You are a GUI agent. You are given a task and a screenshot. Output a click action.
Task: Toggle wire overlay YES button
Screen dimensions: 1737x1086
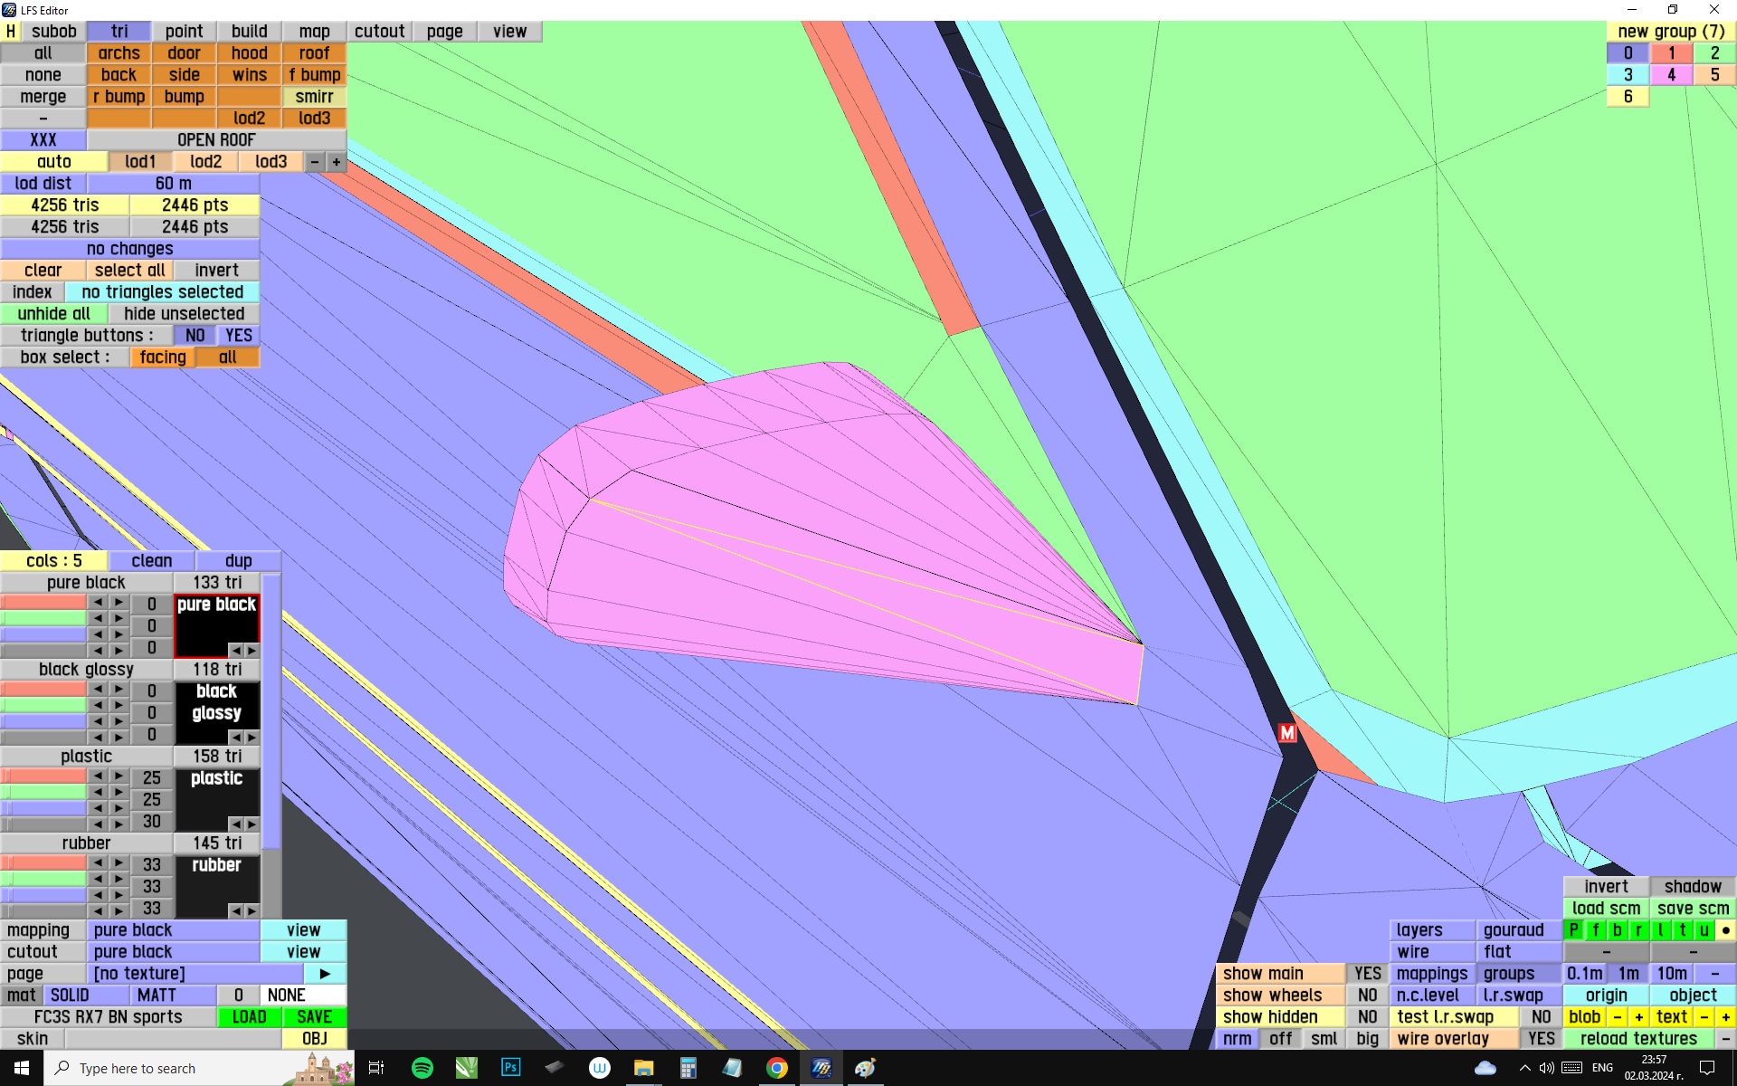pos(1541,1039)
